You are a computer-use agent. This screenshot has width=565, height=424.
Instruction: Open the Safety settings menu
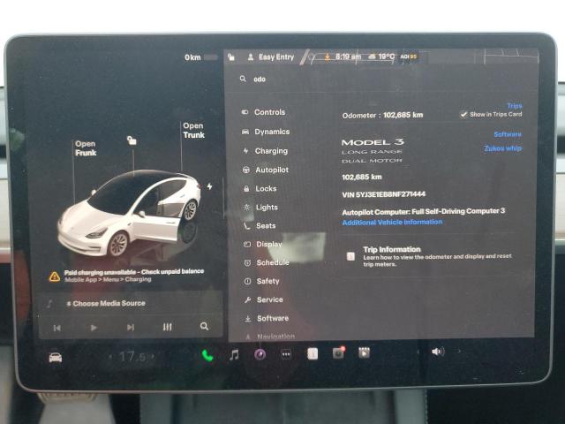click(x=262, y=281)
